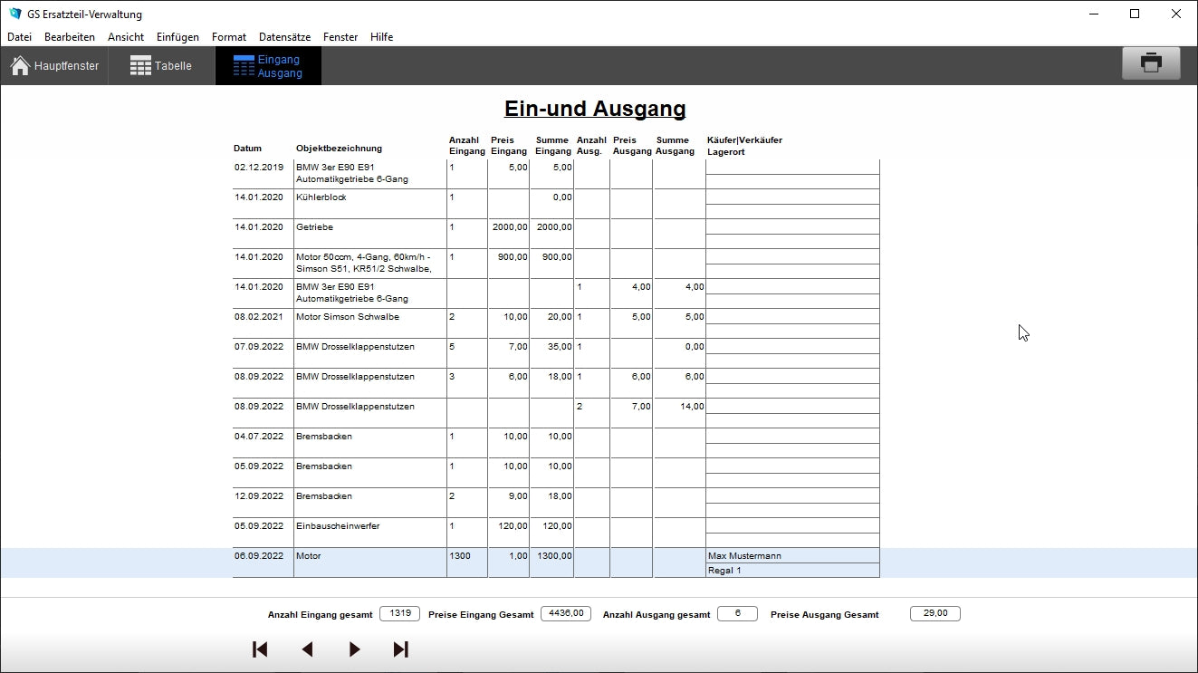This screenshot has height=673, width=1198.
Task: Open the Datensätze menu
Action: click(x=284, y=37)
